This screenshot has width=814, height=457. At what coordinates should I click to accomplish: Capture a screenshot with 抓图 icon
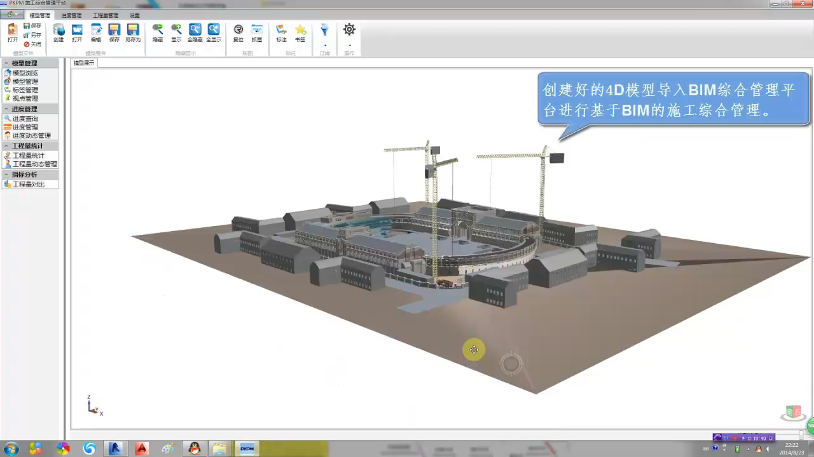(257, 32)
